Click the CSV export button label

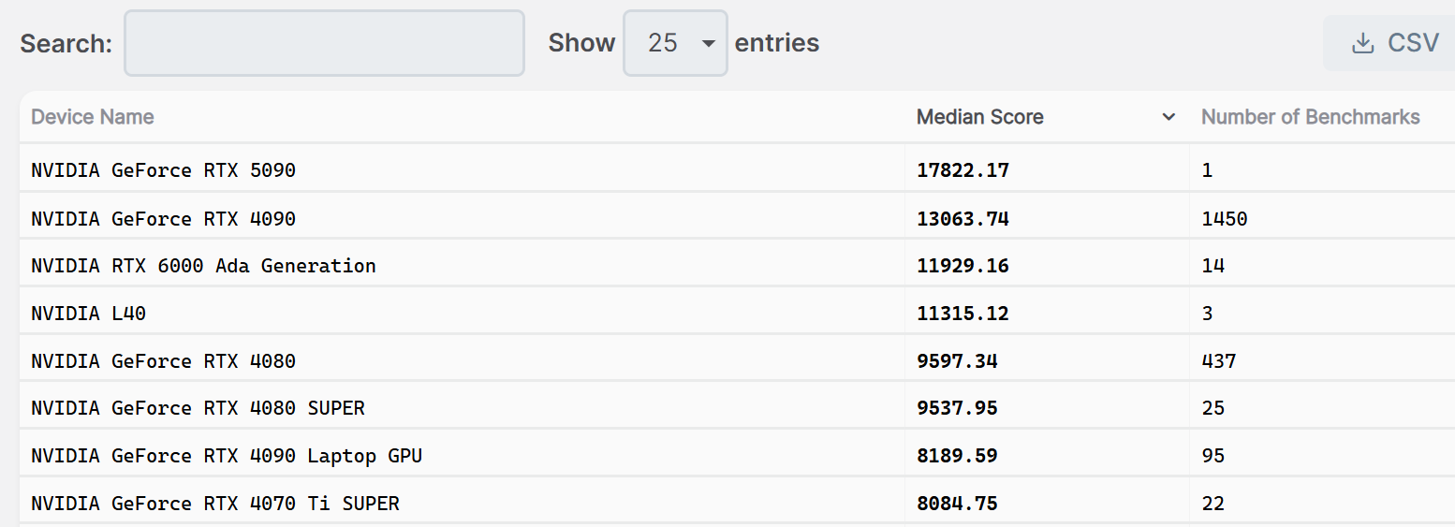click(1413, 43)
